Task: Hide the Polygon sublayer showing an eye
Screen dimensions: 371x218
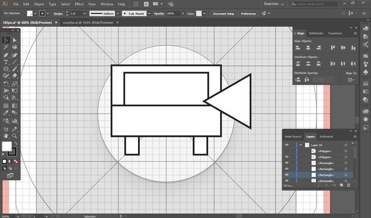Action: [x=287, y=157]
